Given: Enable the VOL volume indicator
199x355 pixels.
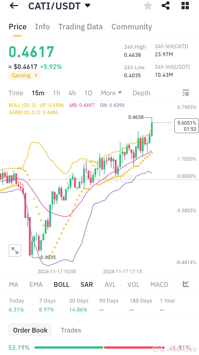Looking at the screenshot, I should pos(133,284).
